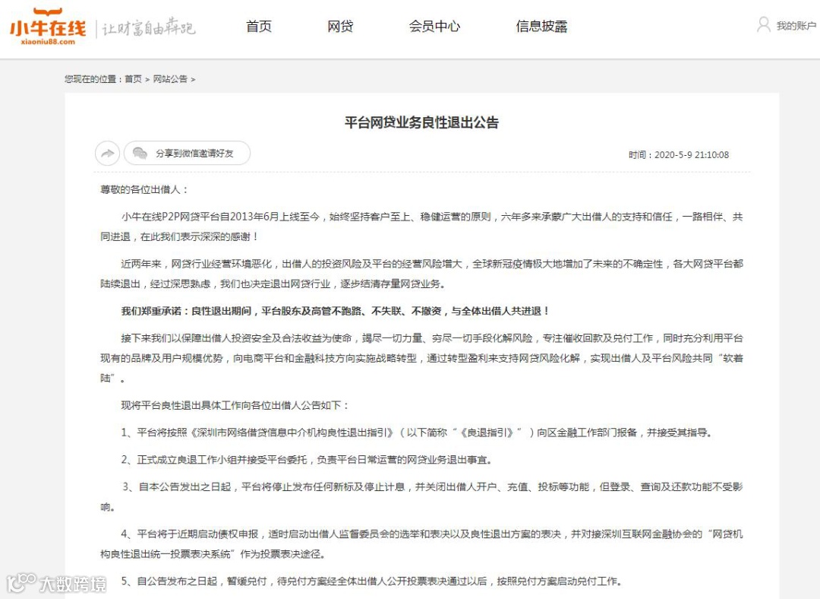820x599 pixels.
Task: Click the paragraph starting 小牛在线P2P网贷平台
Action: pyautogui.click(x=421, y=227)
